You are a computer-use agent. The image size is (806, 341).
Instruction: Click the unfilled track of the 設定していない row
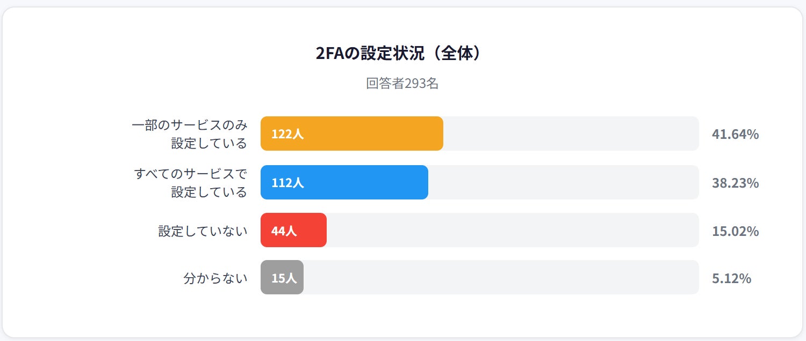pos(512,231)
